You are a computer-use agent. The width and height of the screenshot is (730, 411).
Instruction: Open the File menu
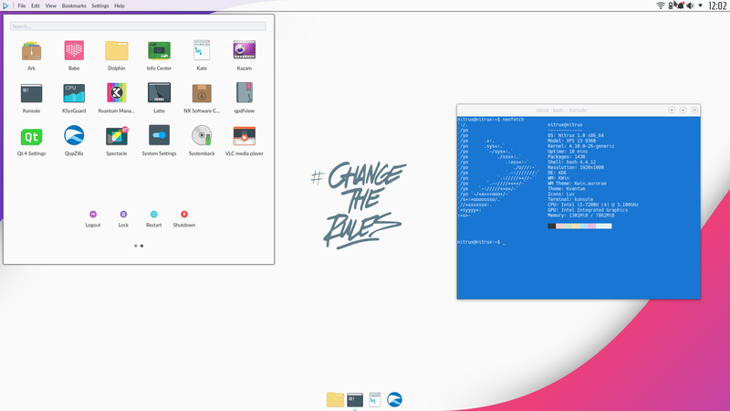21,5
